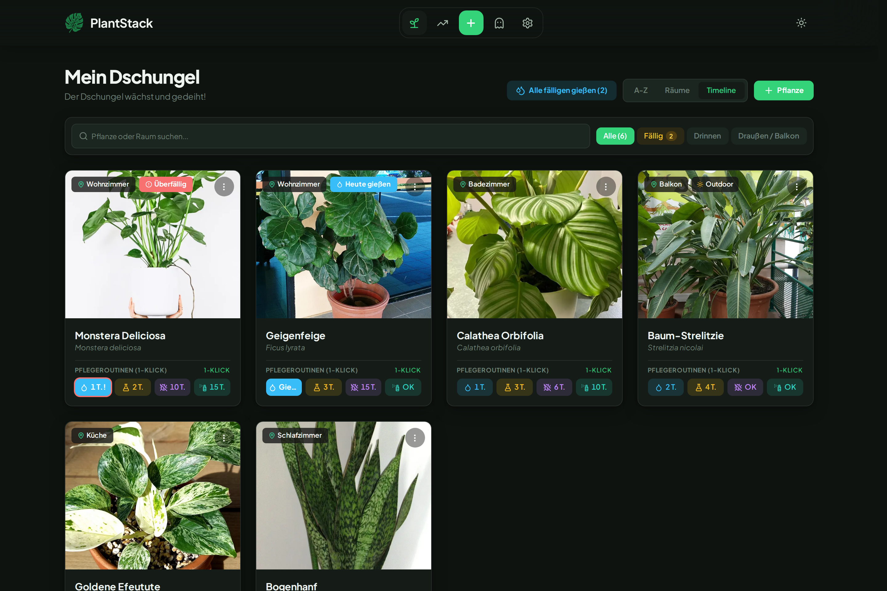Open the Calathea Orbifolia plant photo

534,244
